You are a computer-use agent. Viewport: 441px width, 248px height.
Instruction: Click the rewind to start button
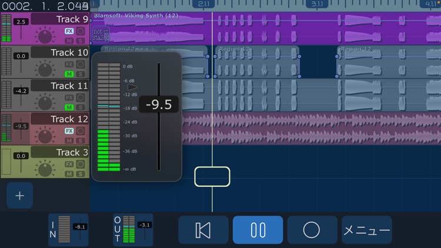203,230
